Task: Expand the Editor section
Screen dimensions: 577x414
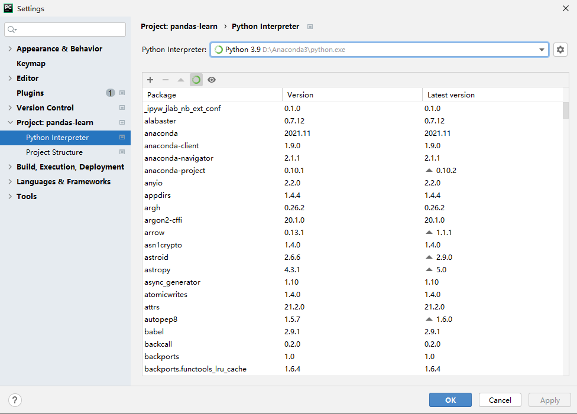Action: (10, 78)
